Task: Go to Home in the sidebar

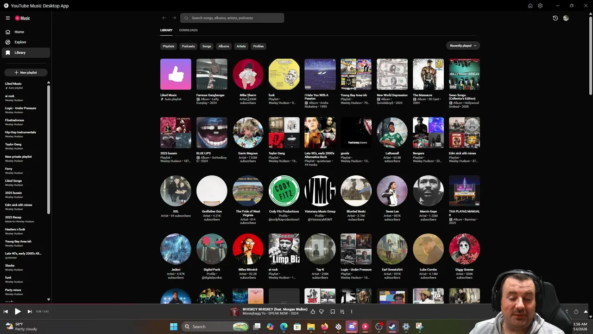Action: pyautogui.click(x=26, y=32)
